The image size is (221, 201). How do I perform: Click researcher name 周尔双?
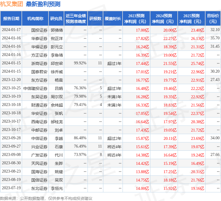(x=57, y=97)
